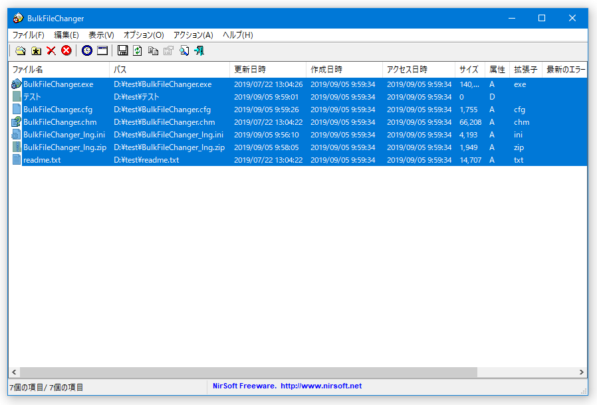Select the BulkFileChanger.chm file name
Viewport: 597px width, 405px height.
[60, 121]
